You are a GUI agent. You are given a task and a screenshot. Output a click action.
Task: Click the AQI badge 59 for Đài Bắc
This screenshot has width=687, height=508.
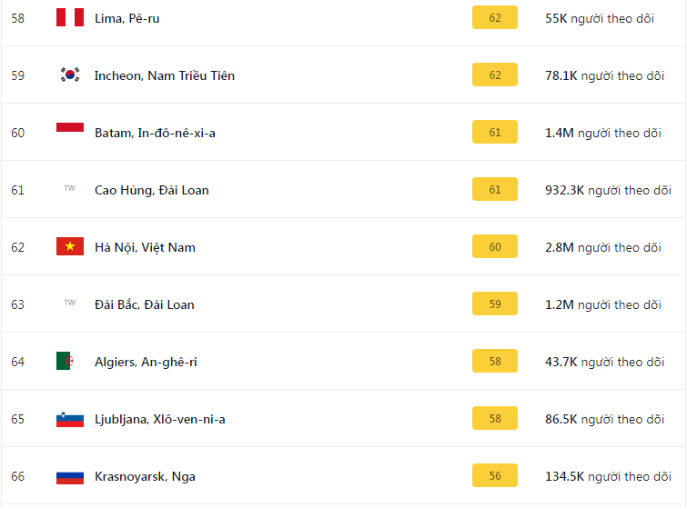[495, 304]
